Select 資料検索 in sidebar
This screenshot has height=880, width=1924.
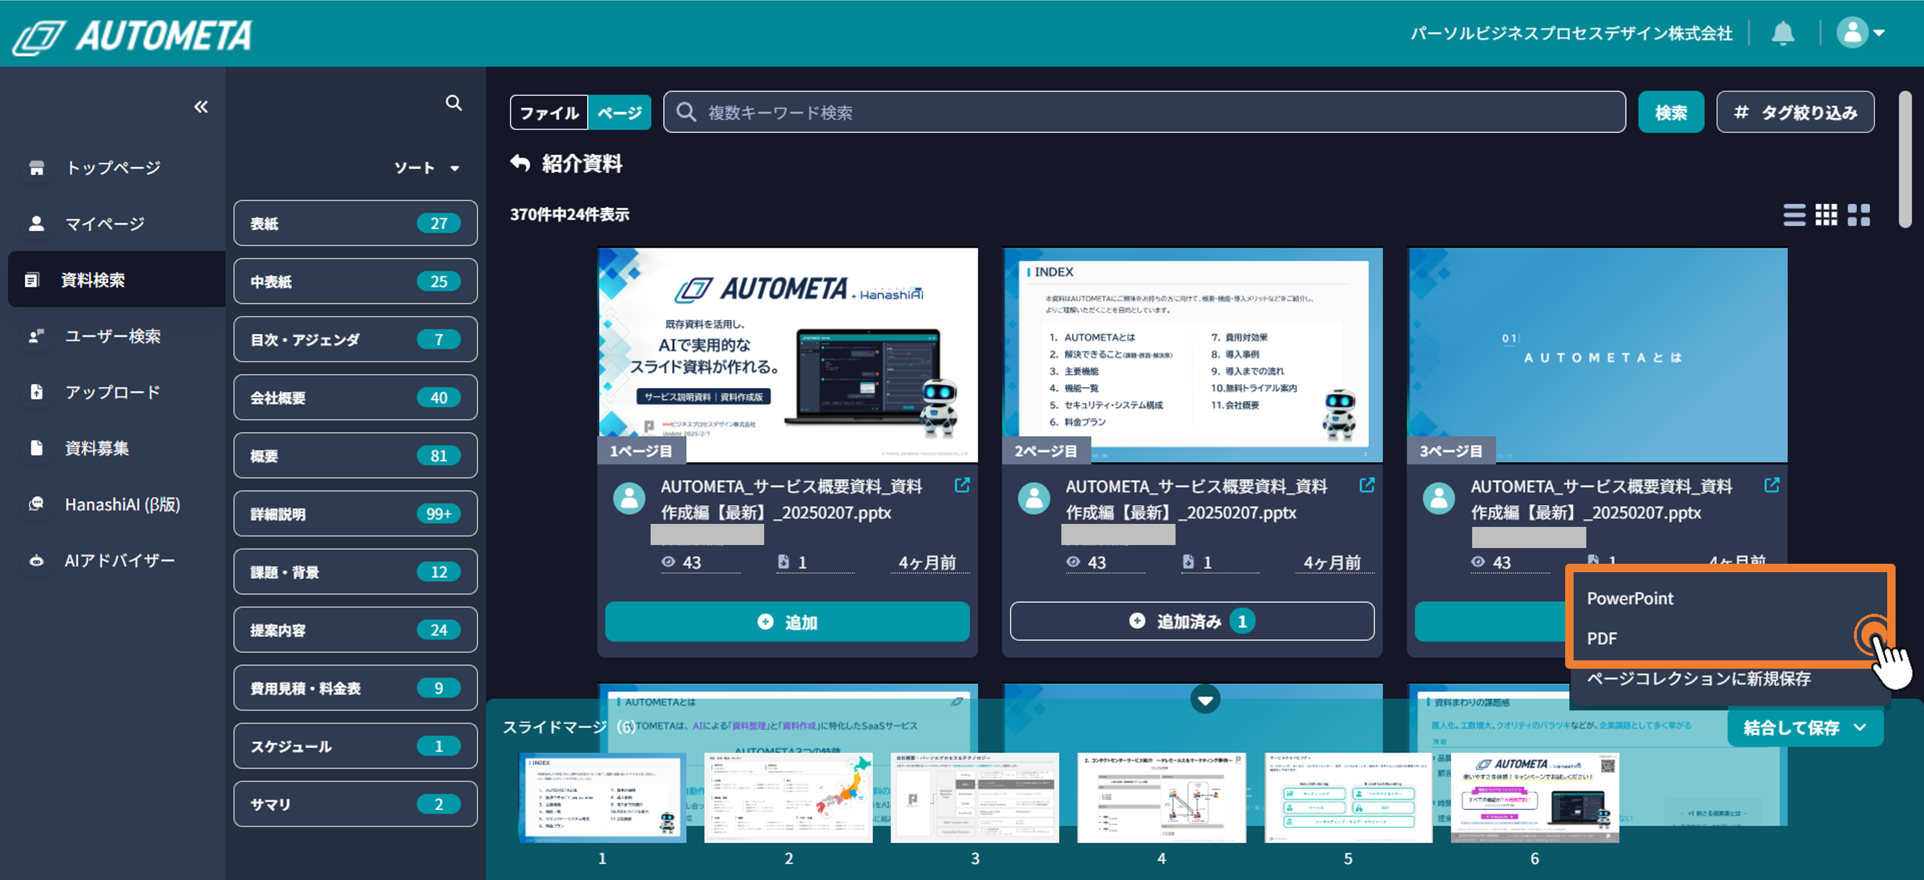(x=117, y=280)
